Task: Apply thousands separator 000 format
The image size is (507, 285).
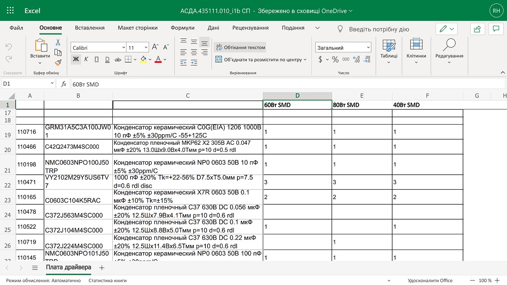Action: [x=346, y=60]
